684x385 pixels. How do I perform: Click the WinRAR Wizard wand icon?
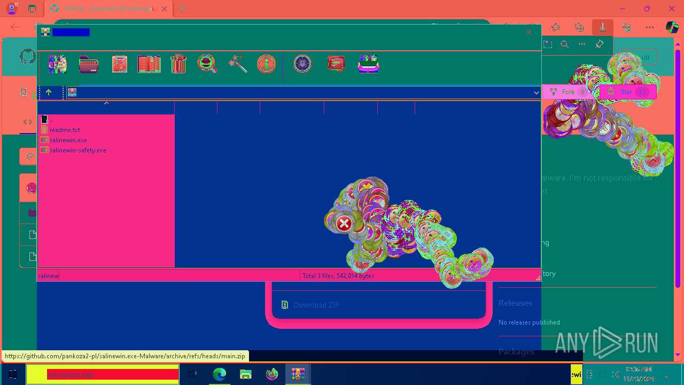[x=237, y=64]
